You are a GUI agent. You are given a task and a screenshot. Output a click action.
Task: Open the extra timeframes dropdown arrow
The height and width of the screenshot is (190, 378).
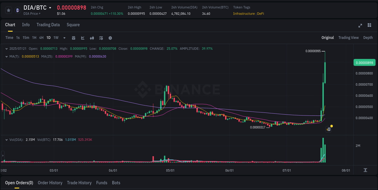point(64,38)
